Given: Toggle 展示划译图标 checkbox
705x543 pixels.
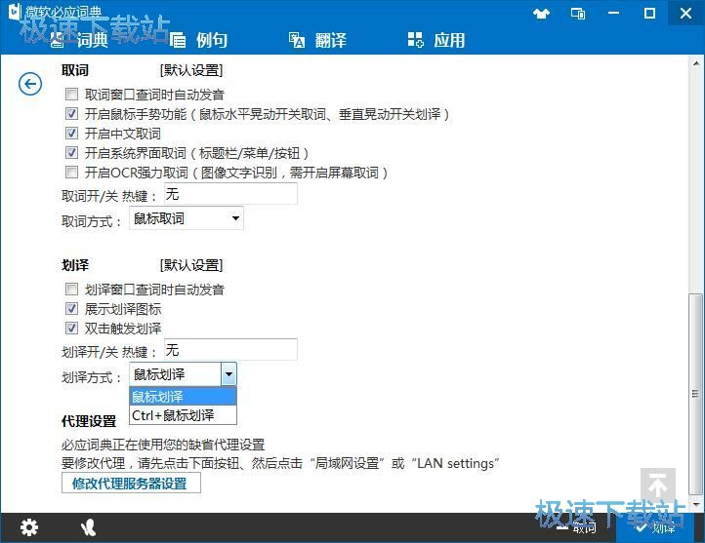Looking at the screenshot, I should point(71,308).
